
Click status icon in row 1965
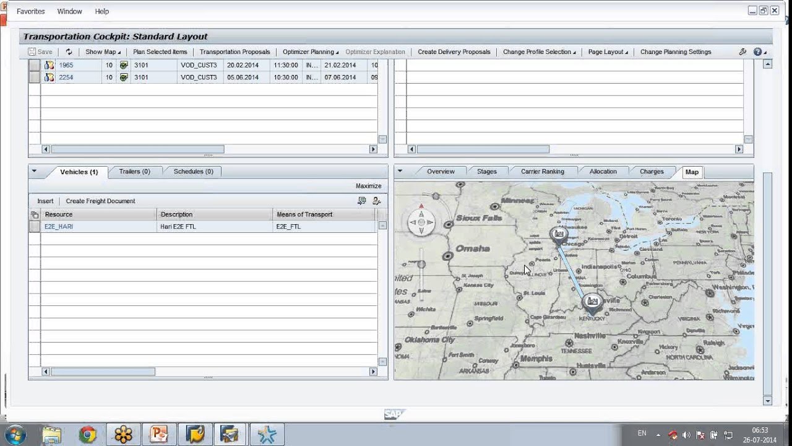pyautogui.click(x=124, y=65)
